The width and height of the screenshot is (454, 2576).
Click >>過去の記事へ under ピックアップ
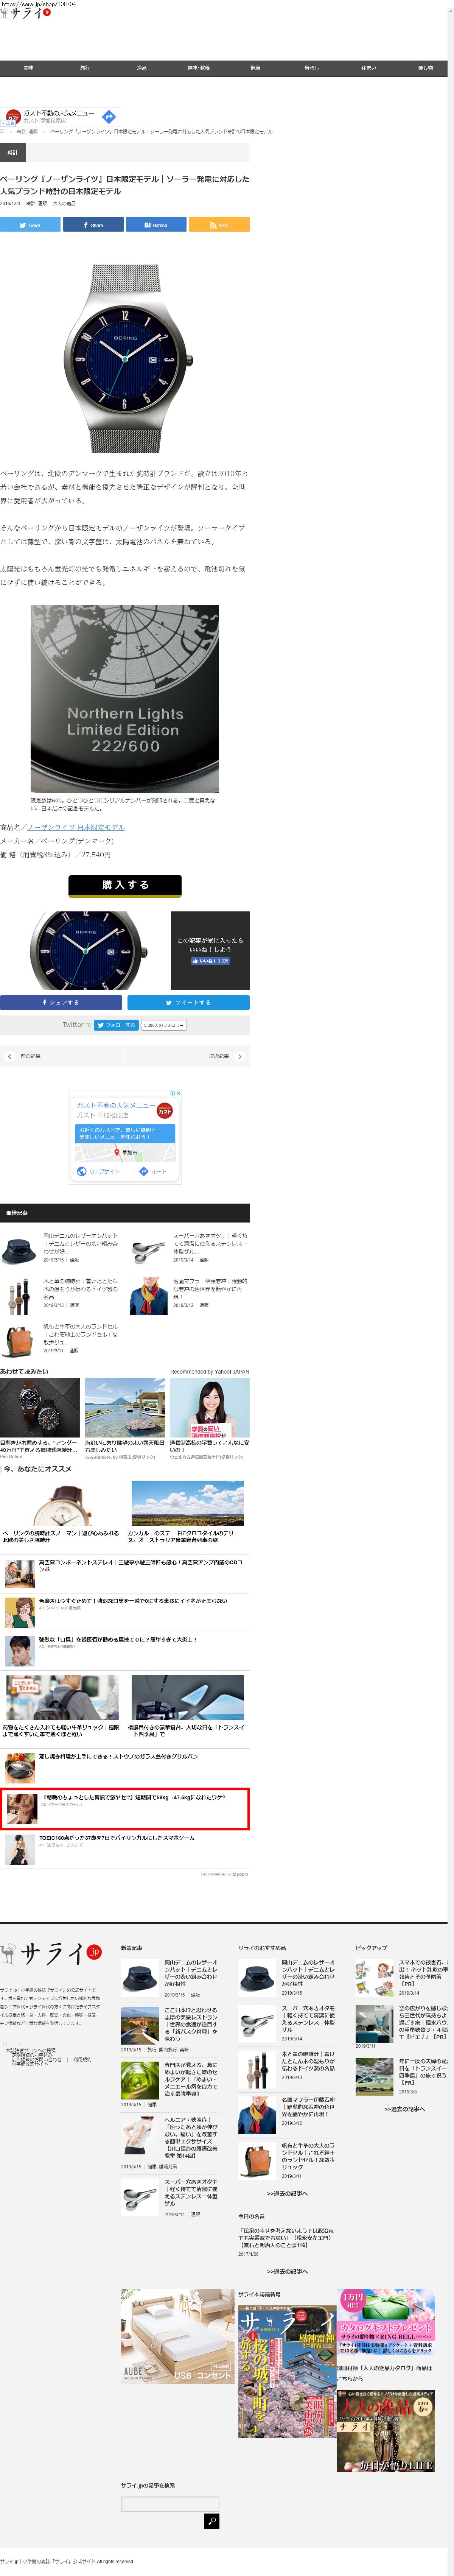(x=404, y=2109)
